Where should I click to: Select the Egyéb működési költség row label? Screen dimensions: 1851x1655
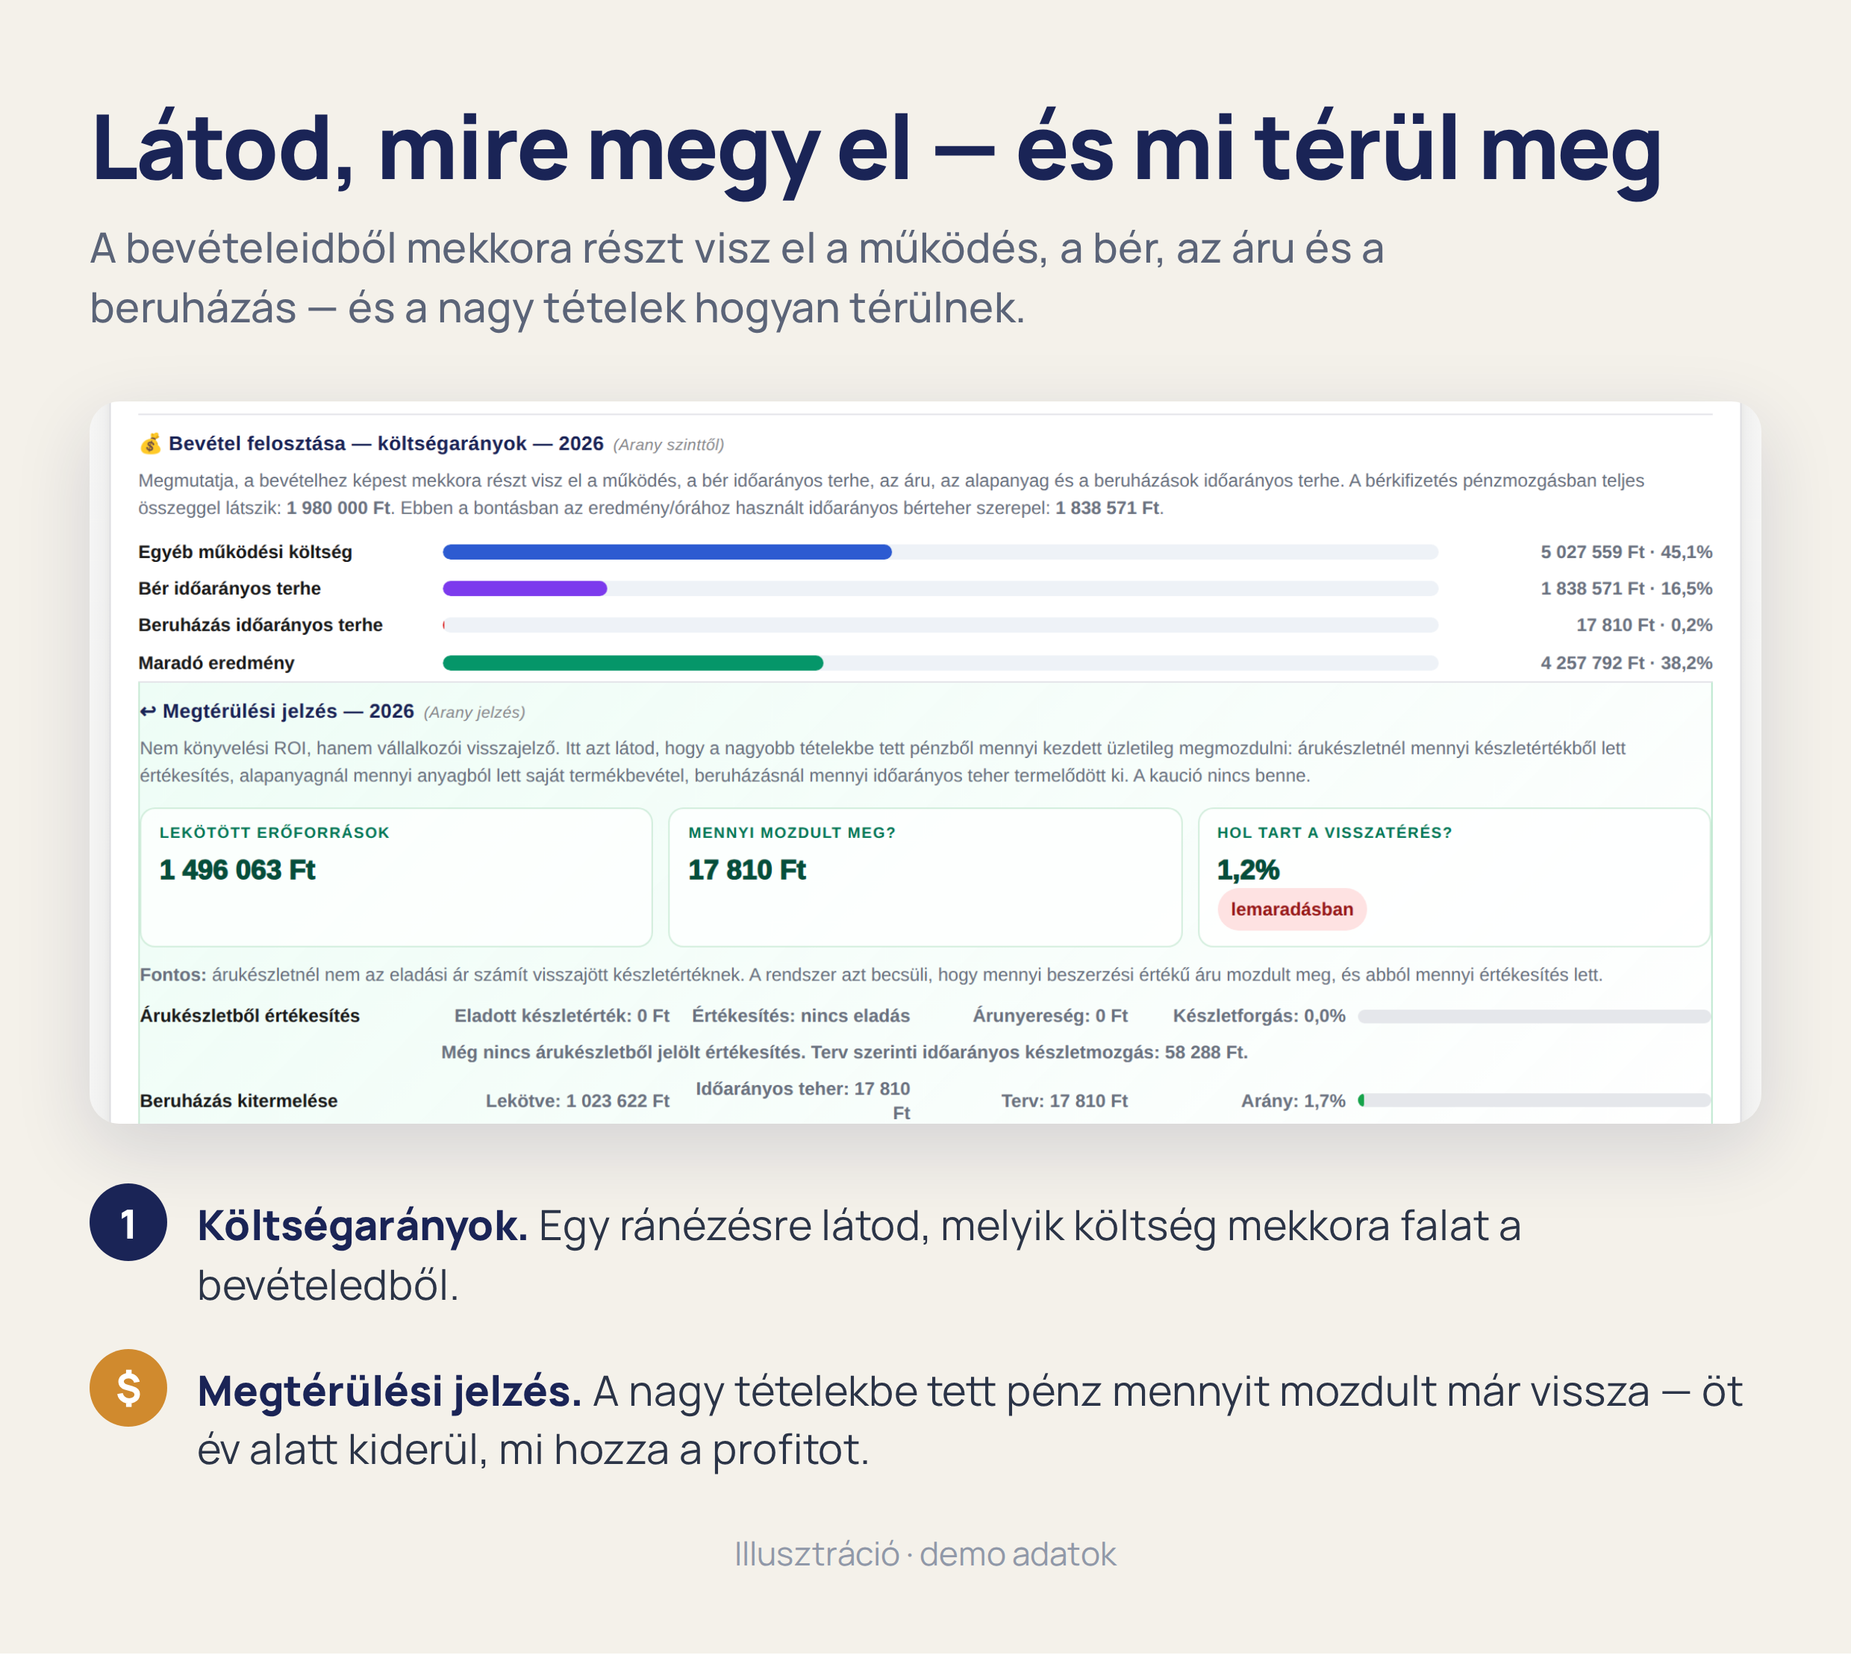coord(246,552)
